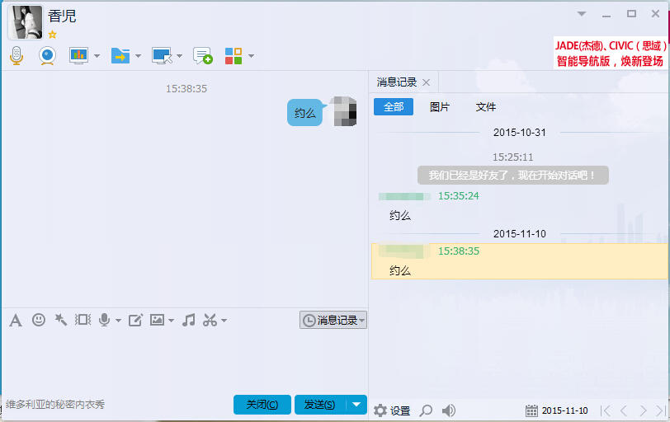Go to previous history page
The width and height of the screenshot is (670, 422).
(624, 410)
